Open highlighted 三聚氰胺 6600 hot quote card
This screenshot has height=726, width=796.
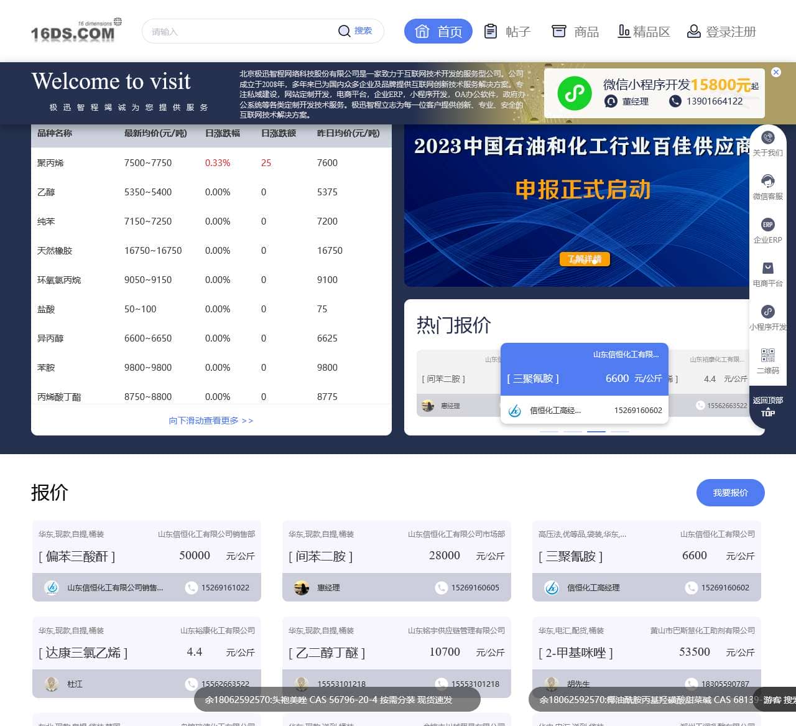[x=585, y=383]
